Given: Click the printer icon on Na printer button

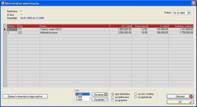Looking at the screenshot, I should point(106,99).
